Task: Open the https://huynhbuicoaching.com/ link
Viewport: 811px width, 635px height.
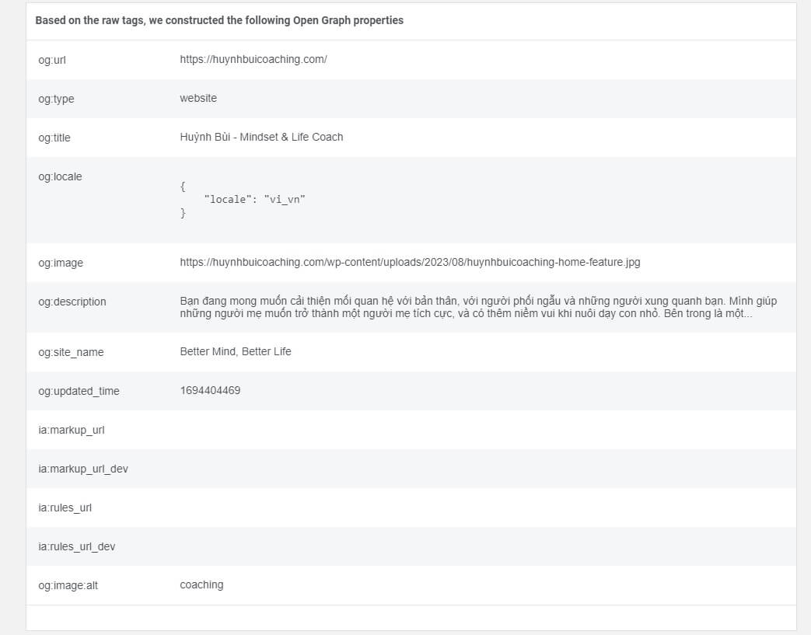Action: tap(252, 59)
